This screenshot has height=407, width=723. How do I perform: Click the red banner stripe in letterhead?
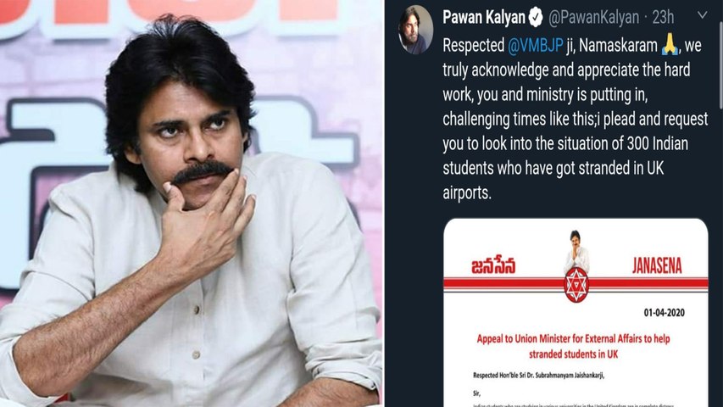click(576, 284)
